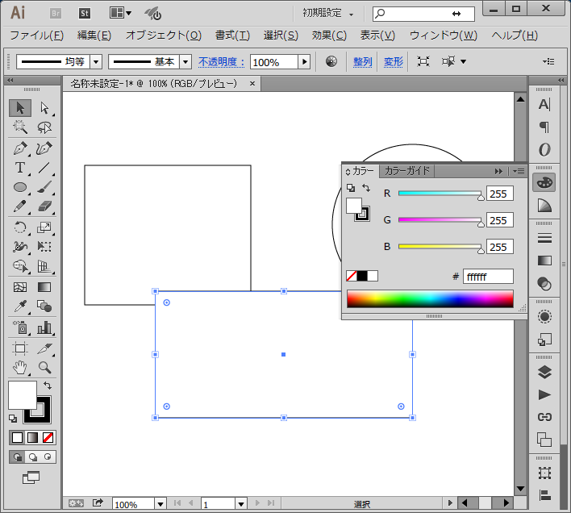This screenshot has height=513, width=571.
Task: Open the arrange documents dropdown
Action: coord(120,14)
